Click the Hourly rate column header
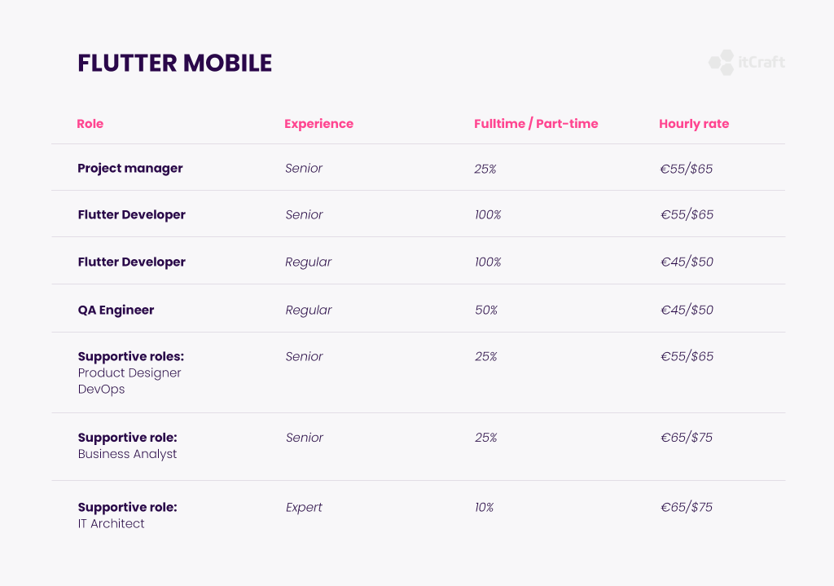Image resolution: width=834 pixels, height=586 pixels. pyautogui.click(x=694, y=124)
